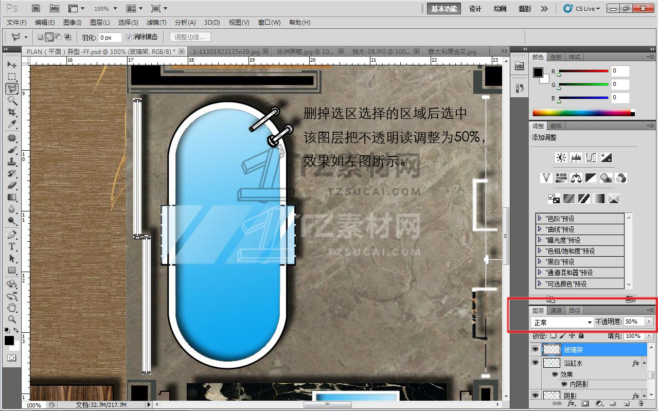Expand the "曲线"预设 presets

point(539,229)
